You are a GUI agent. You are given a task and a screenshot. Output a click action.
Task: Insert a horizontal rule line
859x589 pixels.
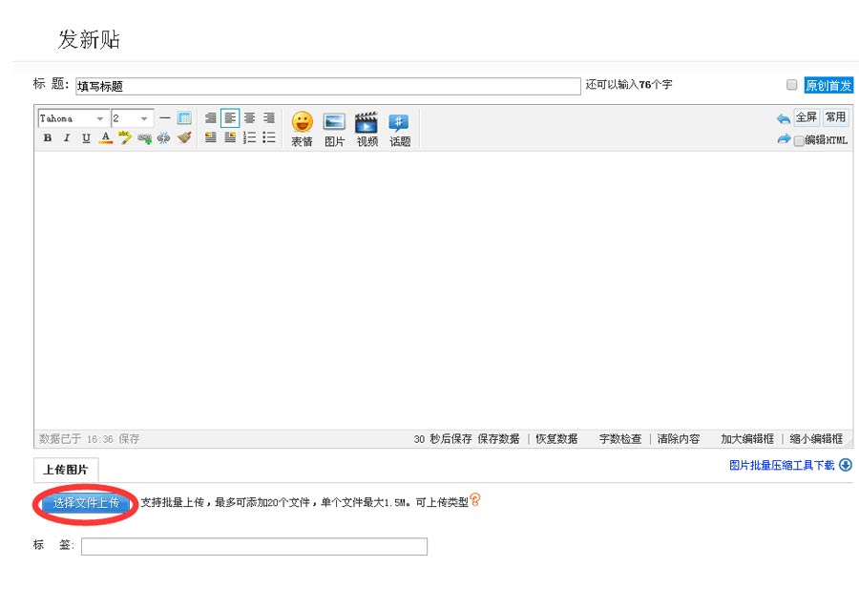tap(165, 117)
